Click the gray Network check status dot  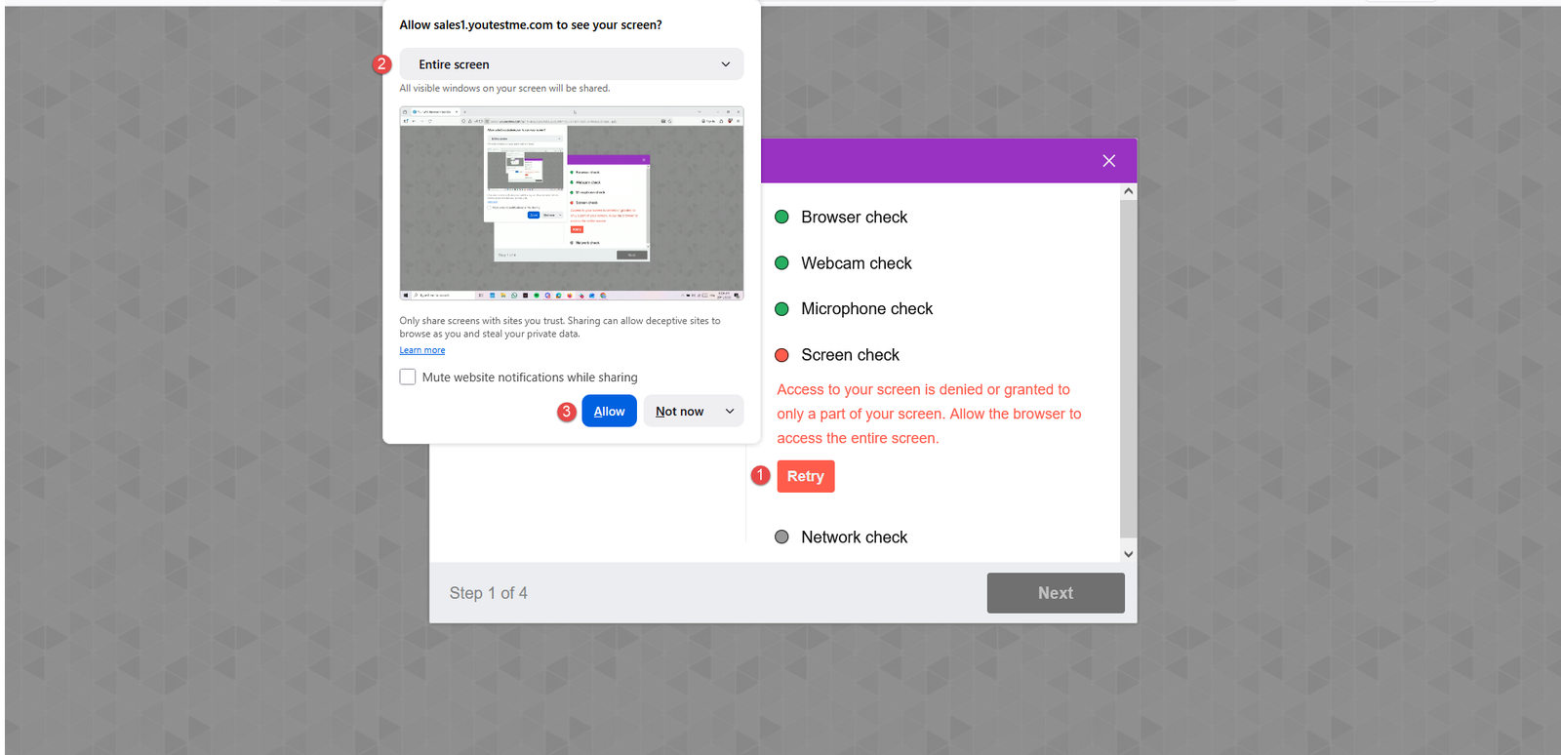click(x=781, y=536)
